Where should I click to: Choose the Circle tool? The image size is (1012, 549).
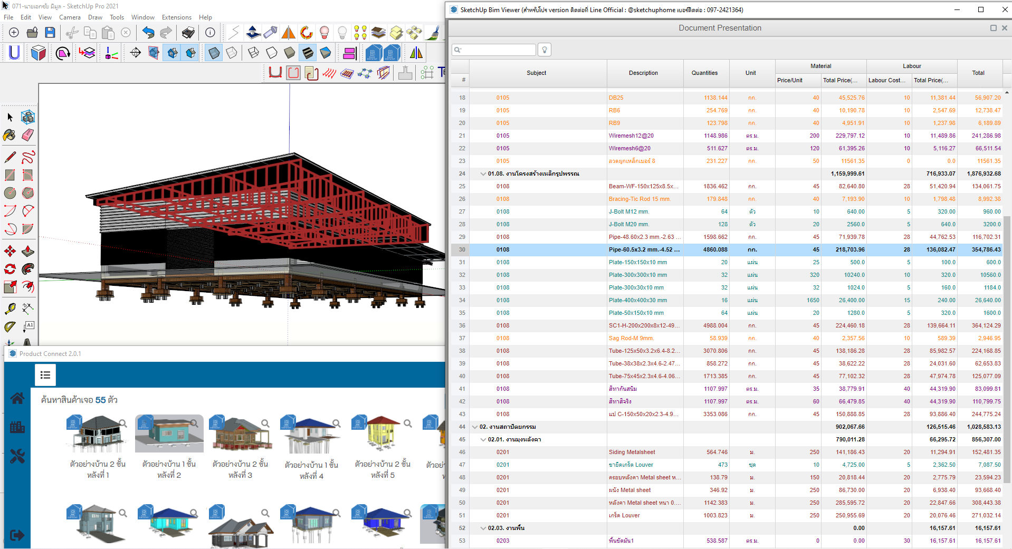tap(9, 193)
